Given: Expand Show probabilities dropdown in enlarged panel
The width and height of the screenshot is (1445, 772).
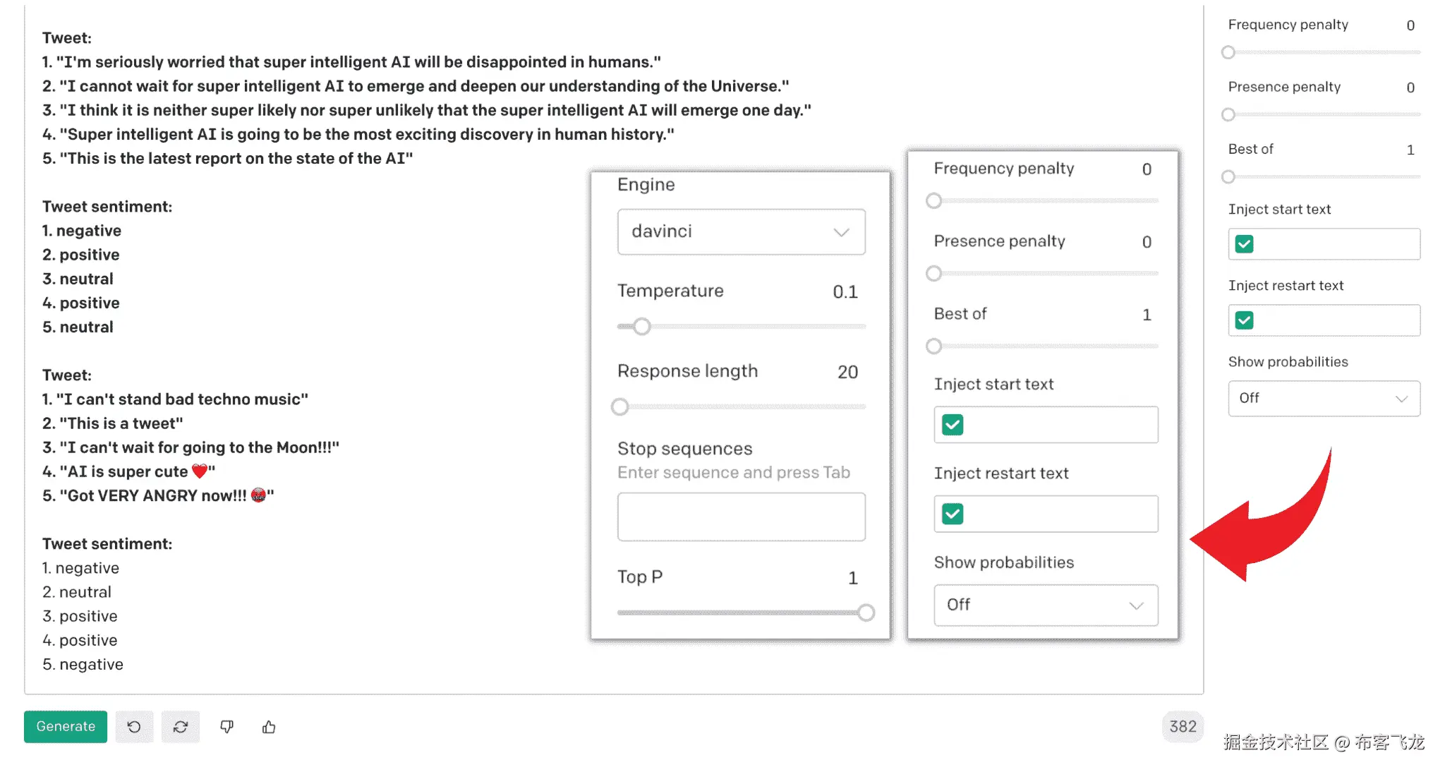Looking at the screenshot, I should tap(1046, 605).
